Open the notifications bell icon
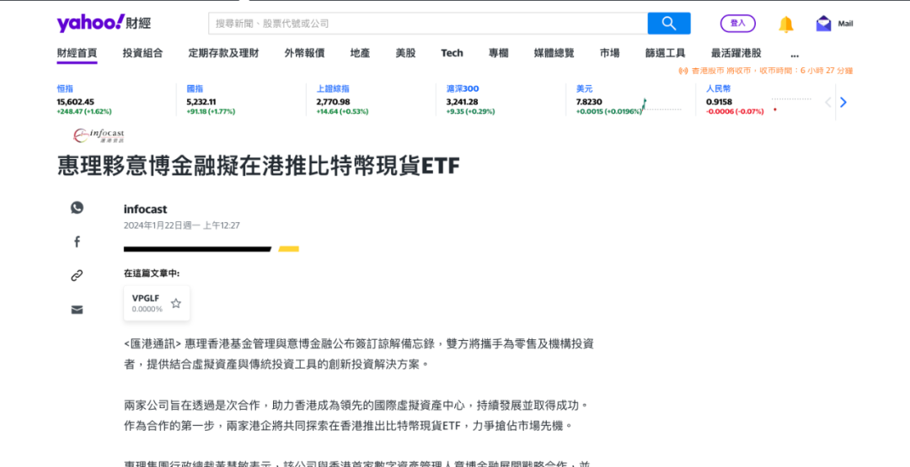The height and width of the screenshot is (467, 910). pos(786,24)
